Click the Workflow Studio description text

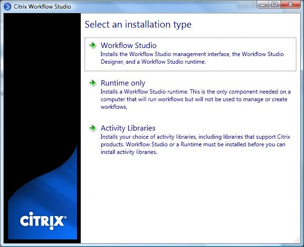click(192, 58)
